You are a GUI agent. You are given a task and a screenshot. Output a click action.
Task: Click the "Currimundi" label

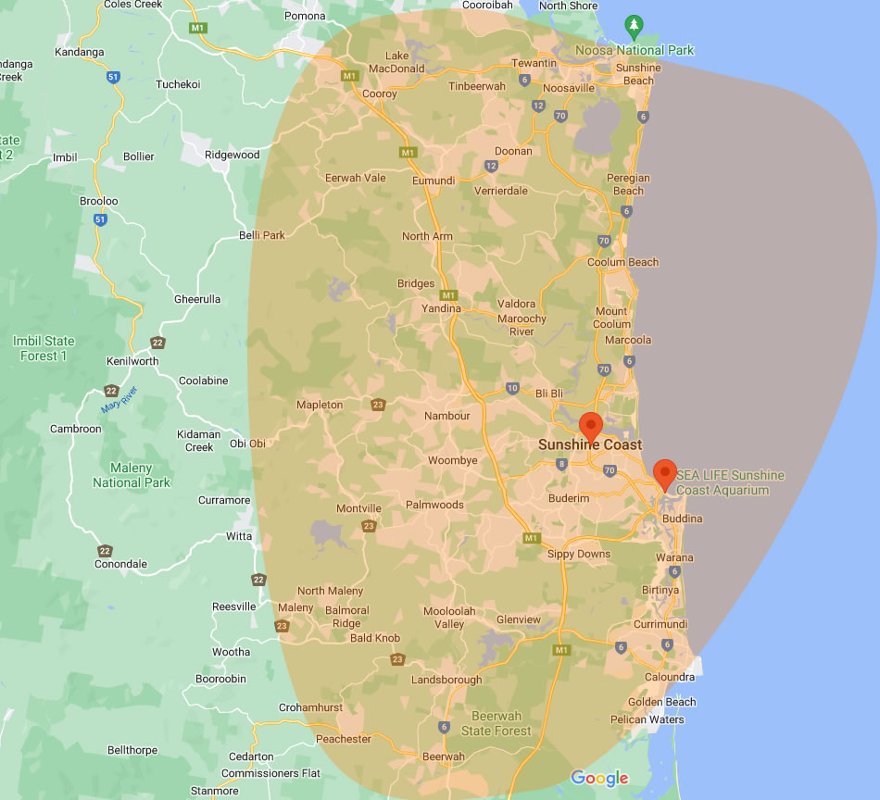[x=660, y=624]
